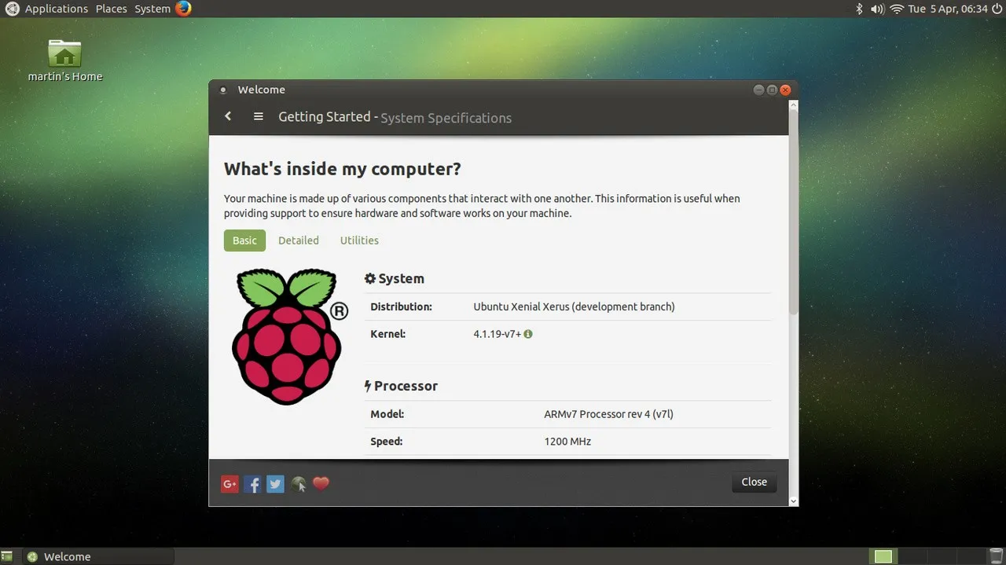This screenshot has height=565, width=1006.
Task: Click the info icon beside the Kernel version
Action: point(527,333)
